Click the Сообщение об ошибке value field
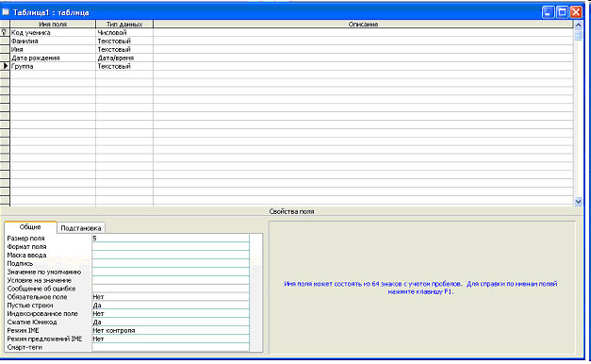 (171, 289)
